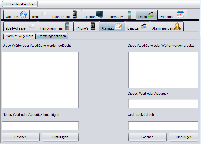
Task: Click Löschen under replacement fields
Action: [147, 137]
